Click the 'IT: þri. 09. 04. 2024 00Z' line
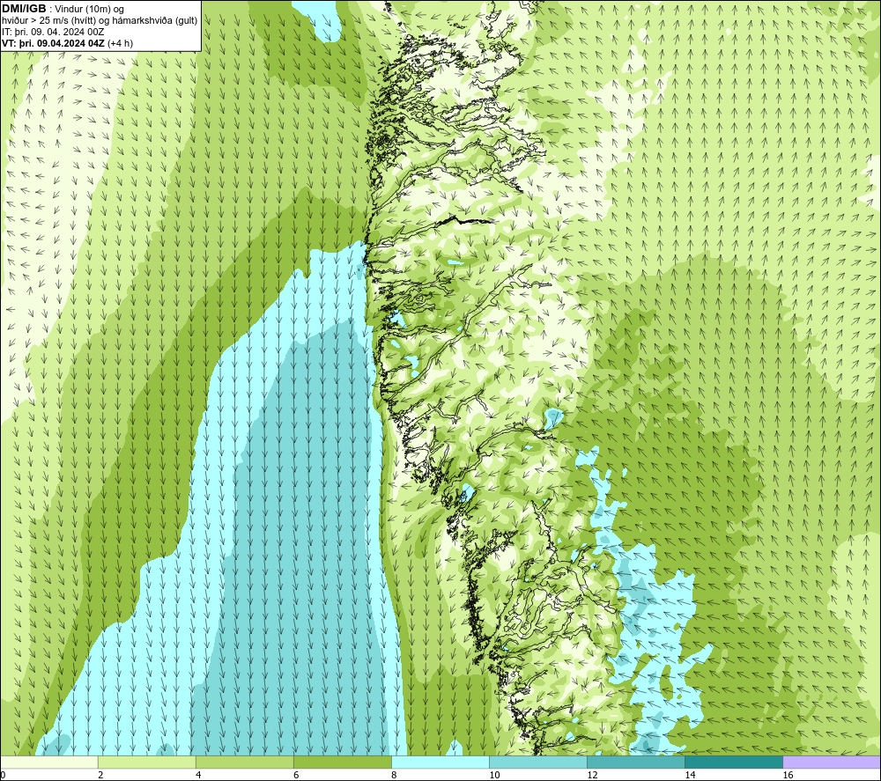Screen dimensions: 881x781 53,32
